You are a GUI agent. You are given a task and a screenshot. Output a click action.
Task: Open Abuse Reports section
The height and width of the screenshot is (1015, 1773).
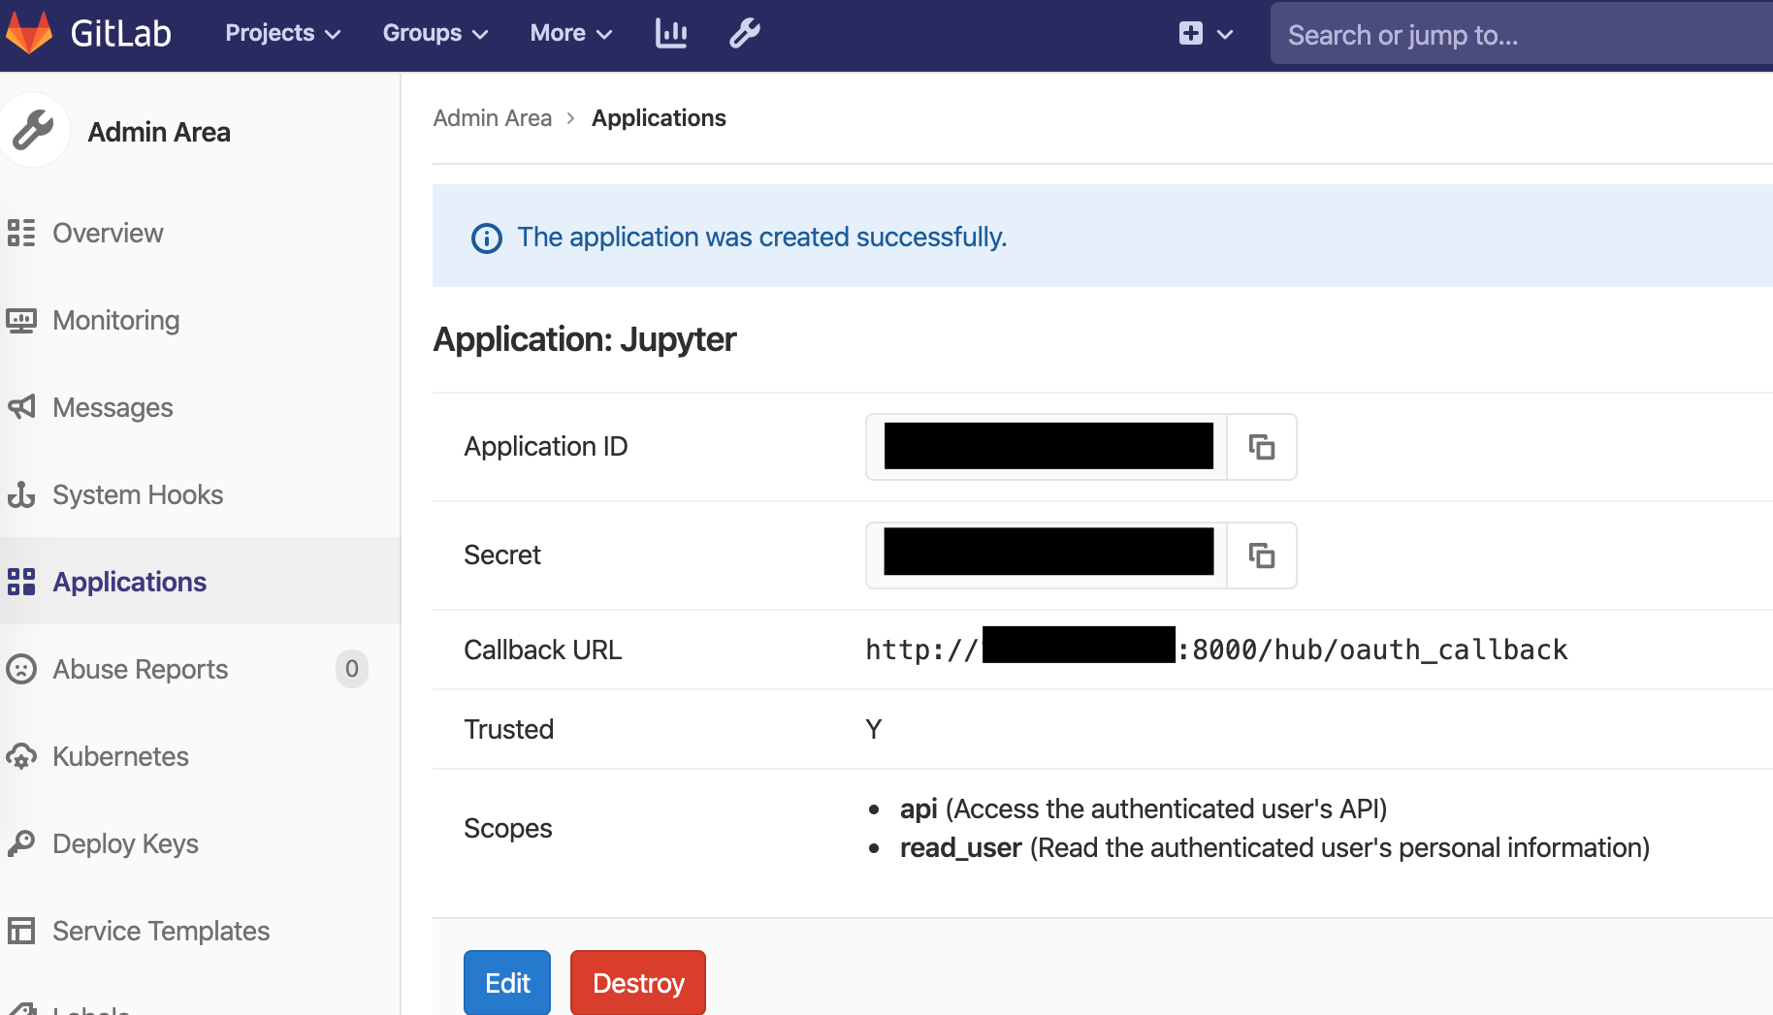pos(141,669)
